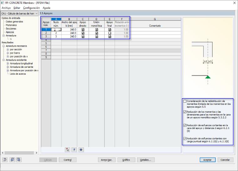Image resolution: width=238 pixels, height=171 pixels.
Task: Select Armadura item 1 in the navigator
Action: pyautogui.click(x=11, y=39)
